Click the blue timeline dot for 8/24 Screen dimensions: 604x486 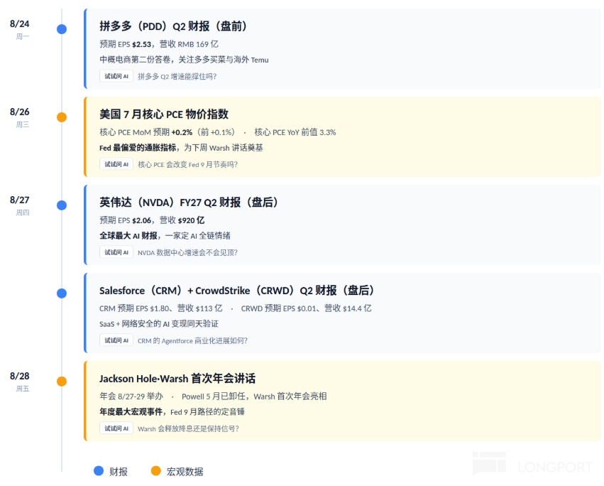pos(62,29)
